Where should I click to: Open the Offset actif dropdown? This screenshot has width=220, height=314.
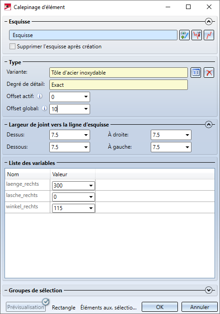[86, 97]
